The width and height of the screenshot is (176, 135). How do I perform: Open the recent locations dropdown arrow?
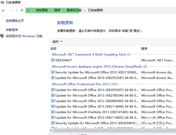point(17,10)
